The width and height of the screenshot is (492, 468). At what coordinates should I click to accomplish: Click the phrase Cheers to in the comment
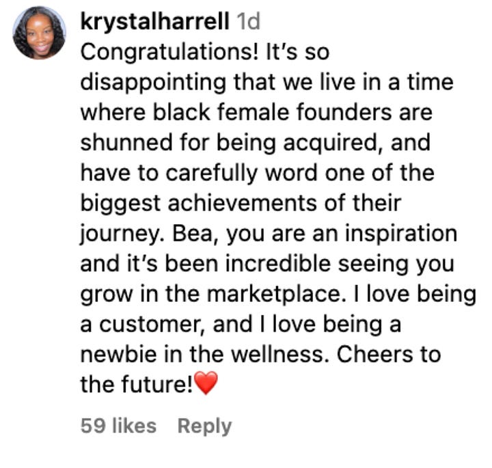tap(389, 355)
